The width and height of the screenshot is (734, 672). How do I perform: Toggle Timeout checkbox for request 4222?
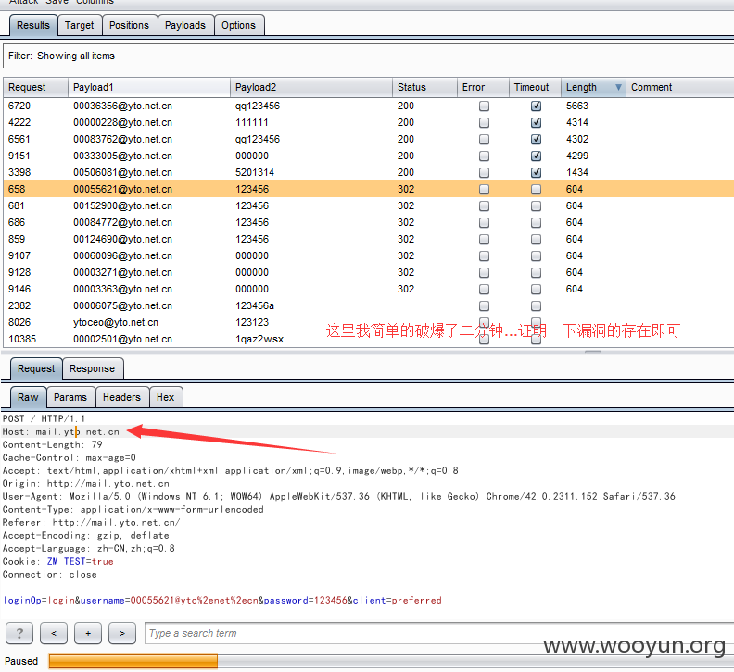point(536,122)
